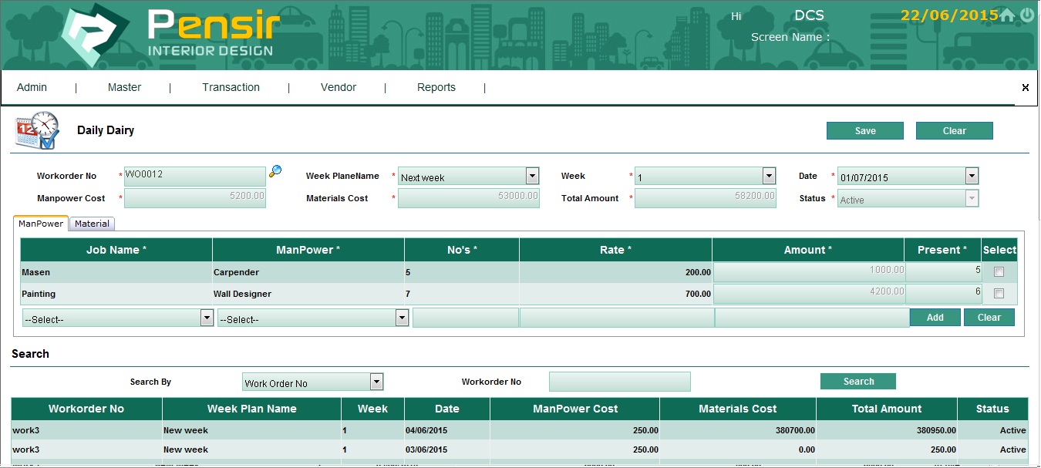The width and height of the screenshot is (1041, 468).
Task: Expand the Job Name select dropdown
Action: (x=207, y=318)
